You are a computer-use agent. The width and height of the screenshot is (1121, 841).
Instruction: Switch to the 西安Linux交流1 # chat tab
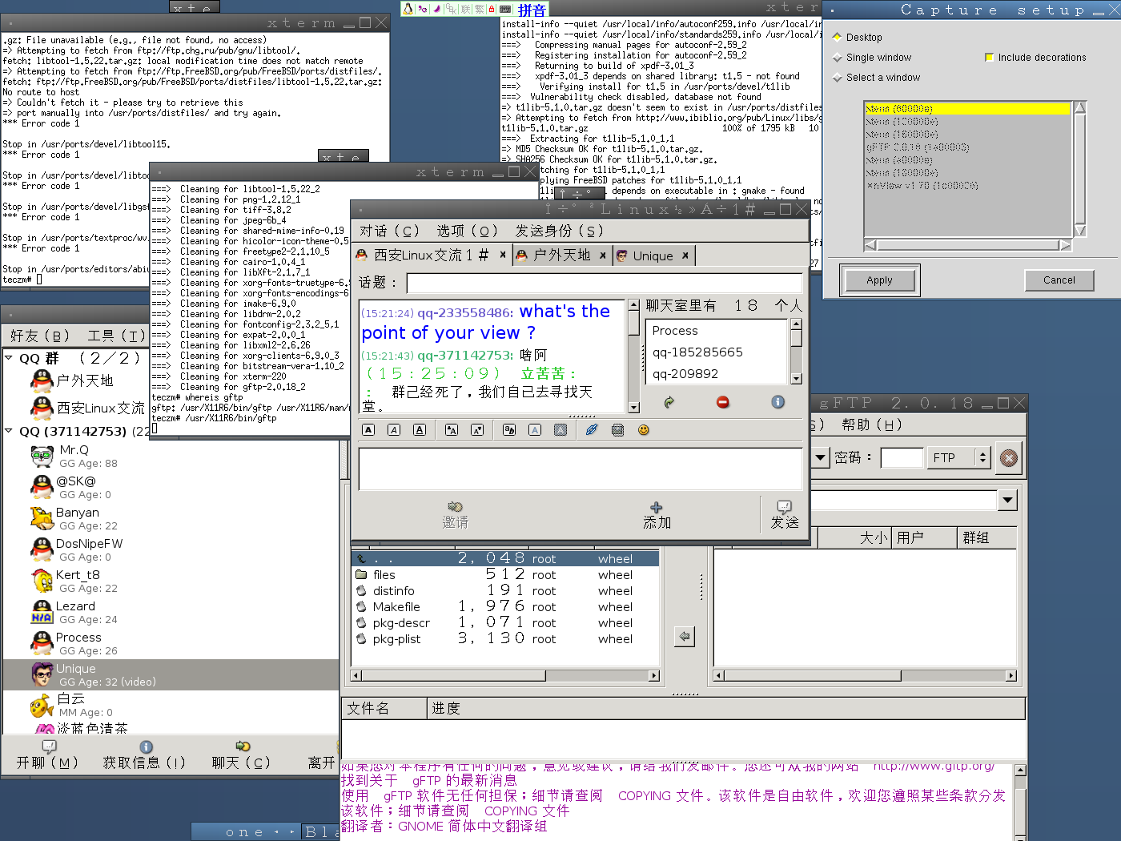pyautogui.click(x=431, y=256)
